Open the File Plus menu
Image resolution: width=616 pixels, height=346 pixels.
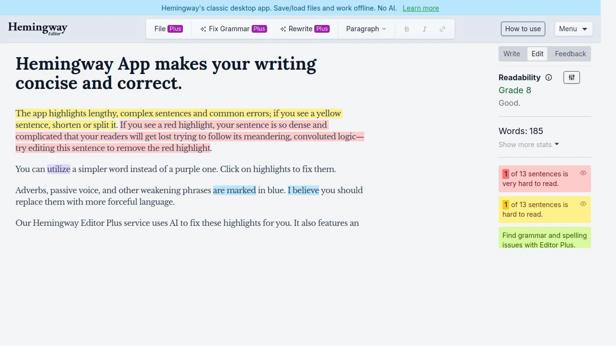(x=168, y=29)
